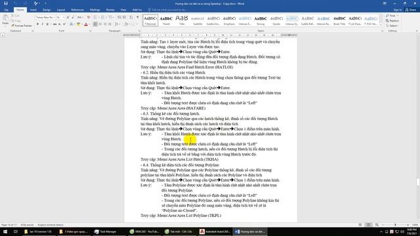Open Customize Quick Access Toolbar arrow
This screenshot has height=236, width=420.
(45, 3)
